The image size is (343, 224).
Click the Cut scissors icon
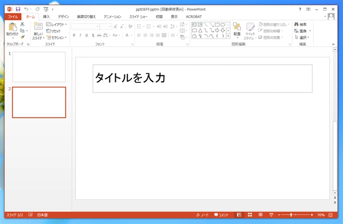point(23,24)
